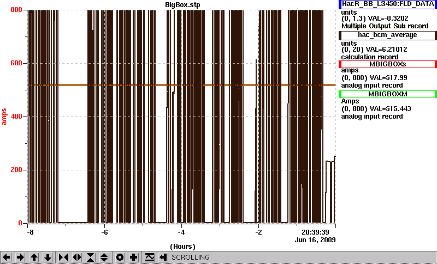Click the 'amps' units under MBIGBOXs
437x264 pixels.
tap(350, 71)
